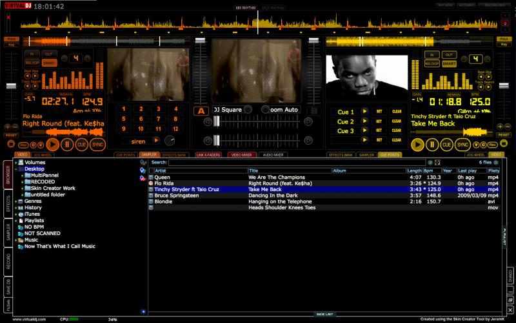
Task: Reset pitch on the left deck
Action: point(11,135)
